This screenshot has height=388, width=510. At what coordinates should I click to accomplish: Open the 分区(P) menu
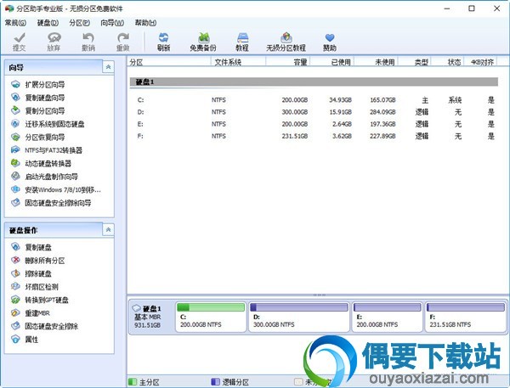80,23
